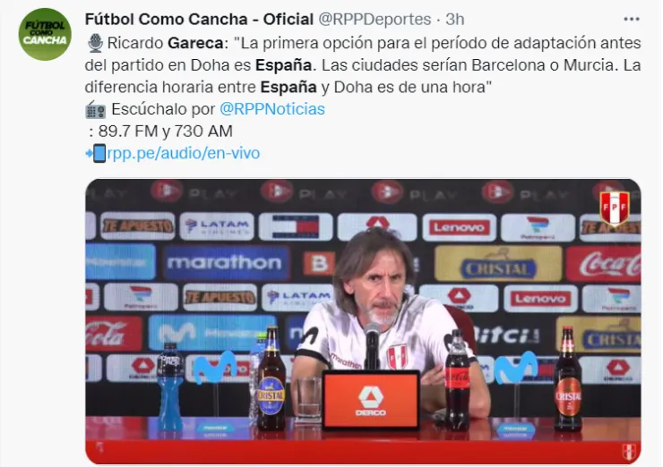
Task: Click the @RPPDeportes handle
Action: (x=375, y=19)
